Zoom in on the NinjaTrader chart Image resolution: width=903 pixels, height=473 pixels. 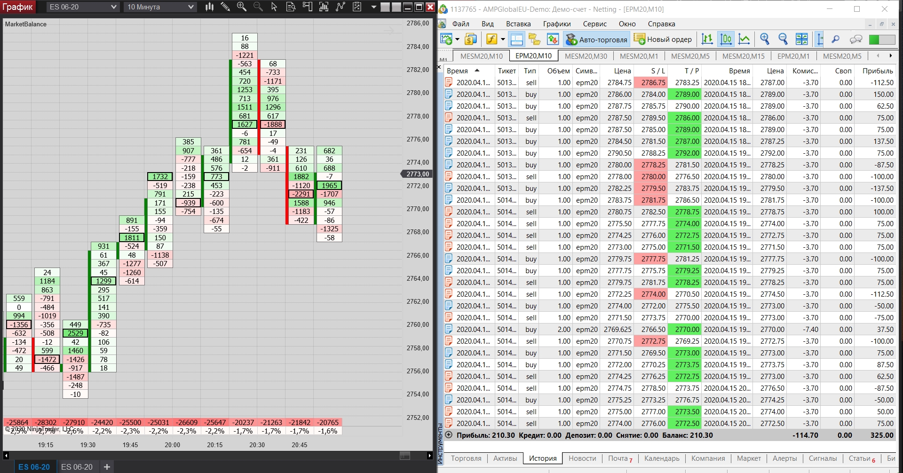242,7
